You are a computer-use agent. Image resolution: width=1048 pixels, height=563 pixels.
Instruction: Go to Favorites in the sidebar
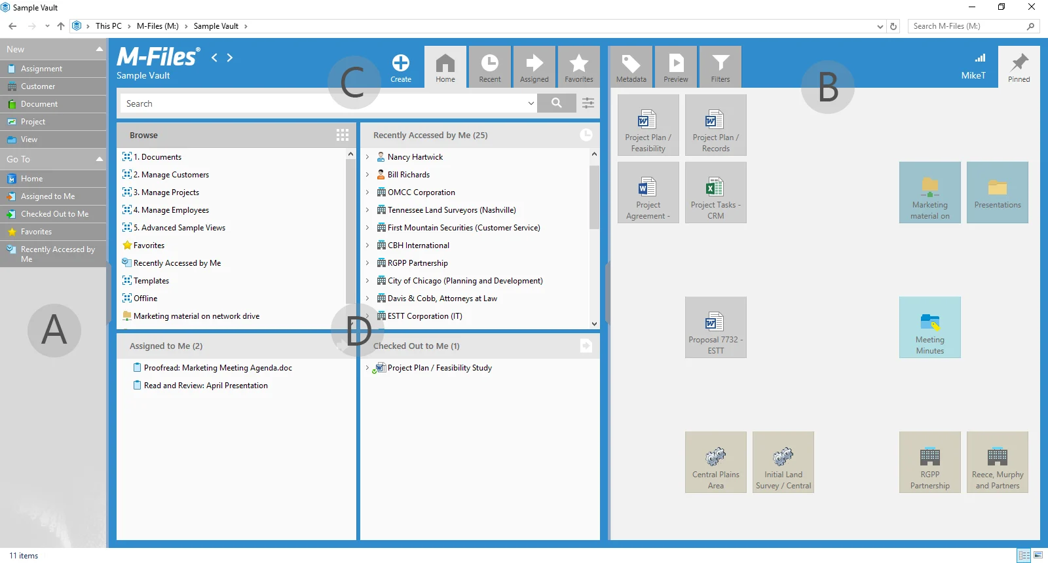[53, 232]
